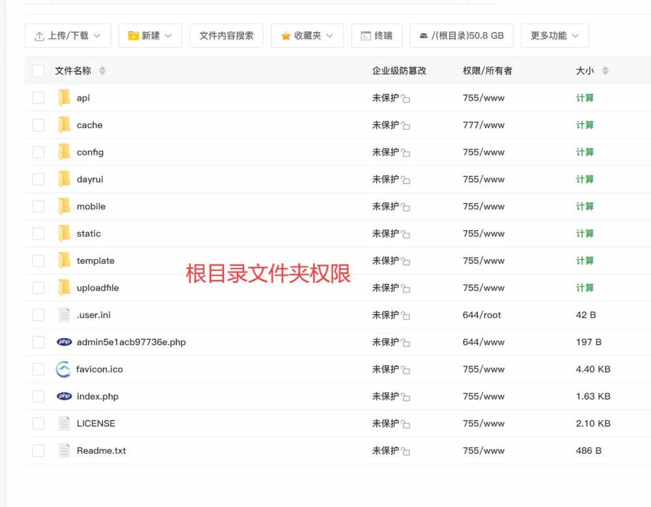Click the favicon.ico file icon
The height and width of the screenshot is (507, 651).
pos(63,369)
